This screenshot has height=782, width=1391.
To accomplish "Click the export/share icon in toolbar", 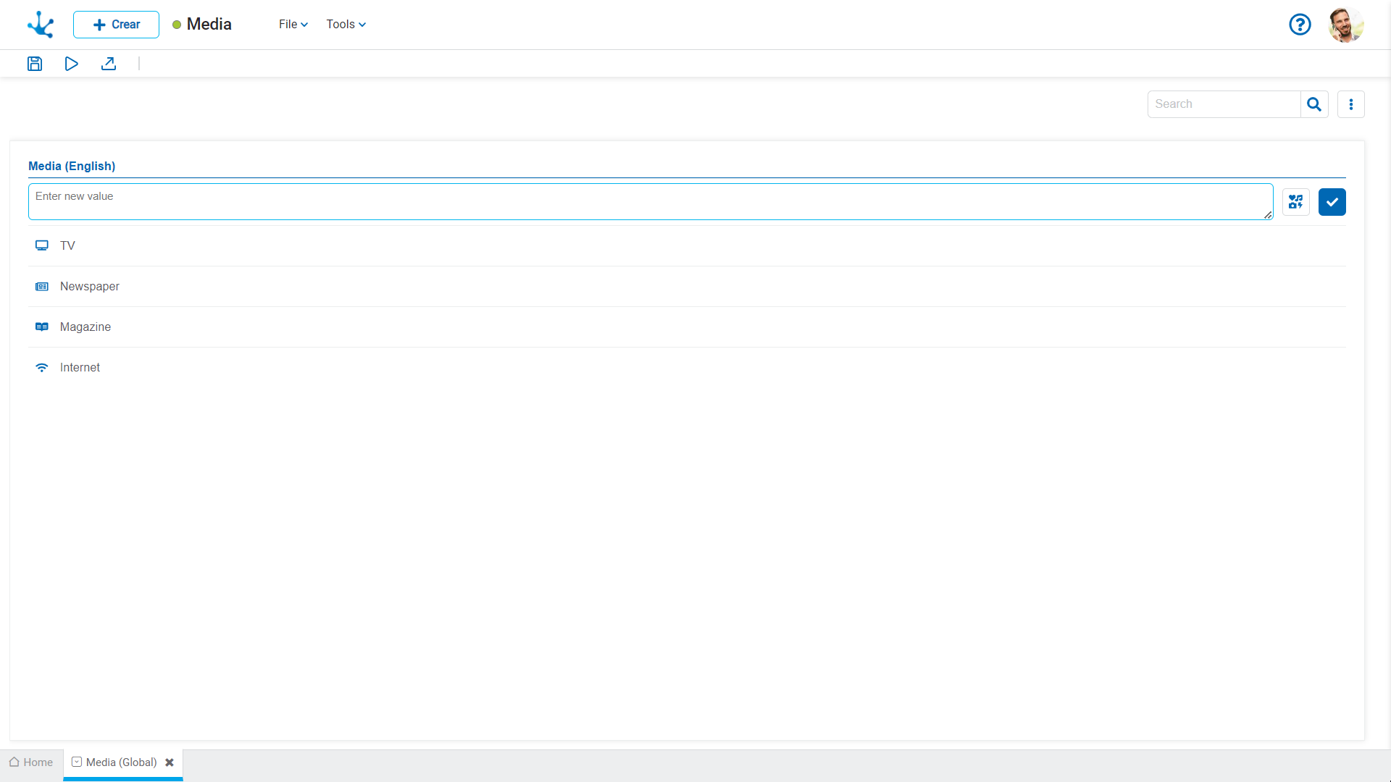I will click(x=109, y=64).
